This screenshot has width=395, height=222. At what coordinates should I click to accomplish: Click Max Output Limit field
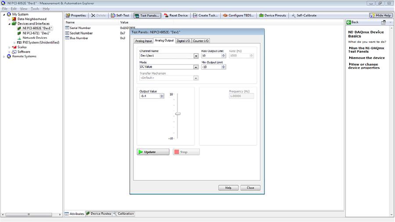pos(211,56)
